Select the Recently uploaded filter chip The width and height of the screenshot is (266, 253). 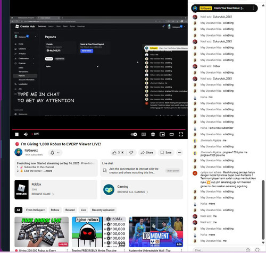coord(103,210)
